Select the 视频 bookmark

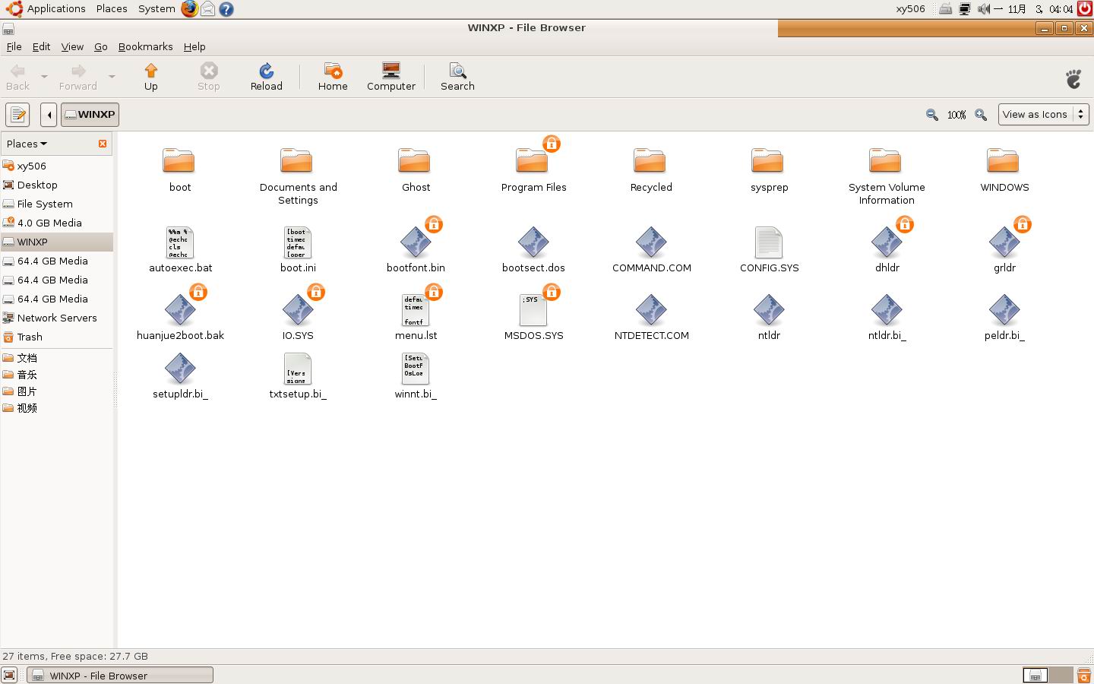[57, 408]
